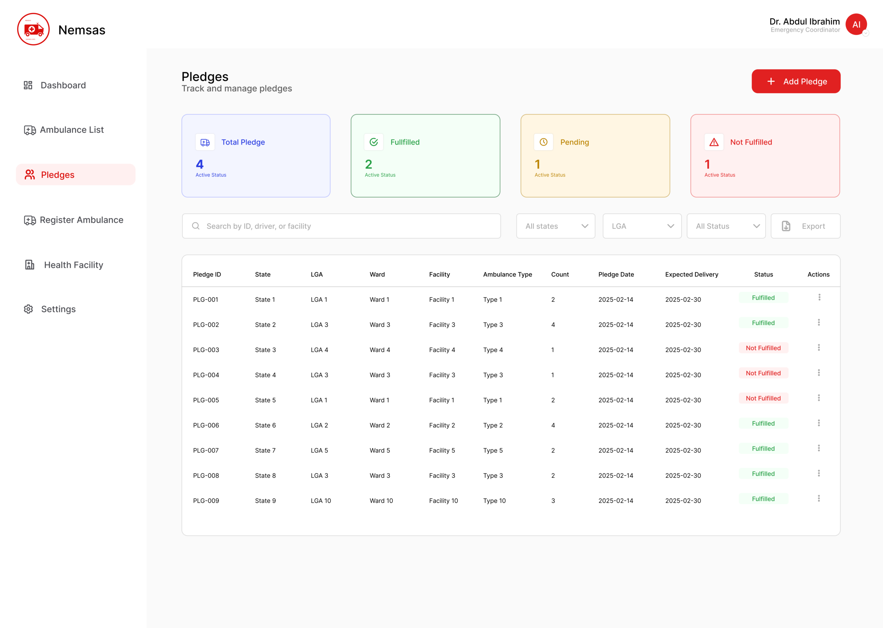Expand the All states dropdown

click(x=556, y=226)
